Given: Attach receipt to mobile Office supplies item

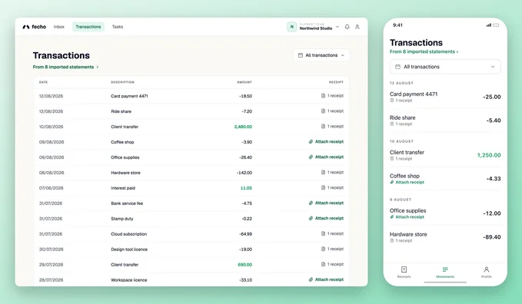Looking at the screenshot, I should click(x=407, y=216).
